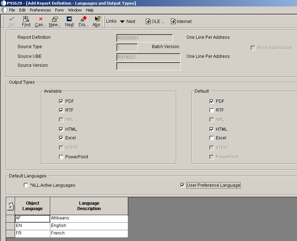Select the row header for EN row
Screen dimensions: 297x241
coord(10,226)
